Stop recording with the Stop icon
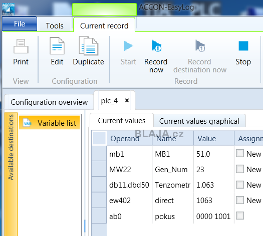This screenshot has width=263, height=236. (243, 46)
